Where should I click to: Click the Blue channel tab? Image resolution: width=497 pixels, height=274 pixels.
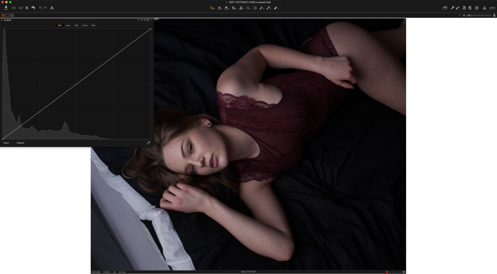click(93, 25)
